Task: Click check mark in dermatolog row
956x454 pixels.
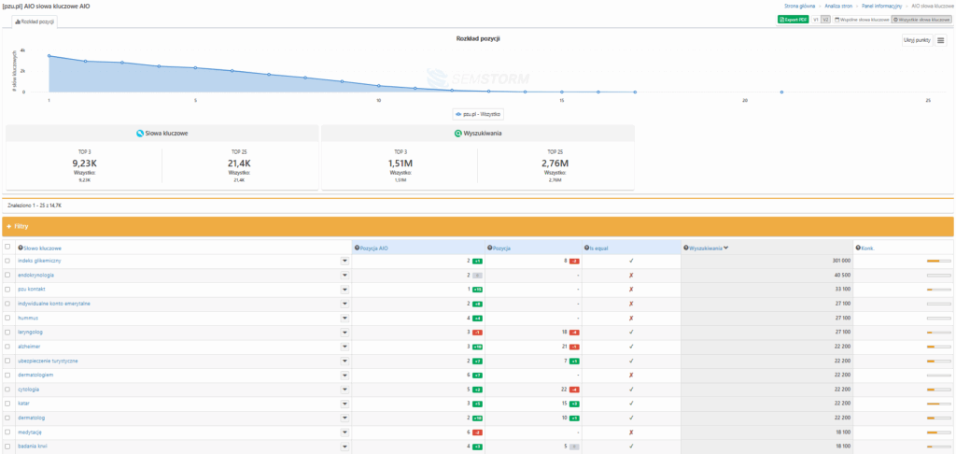Action: pos(632,418)
